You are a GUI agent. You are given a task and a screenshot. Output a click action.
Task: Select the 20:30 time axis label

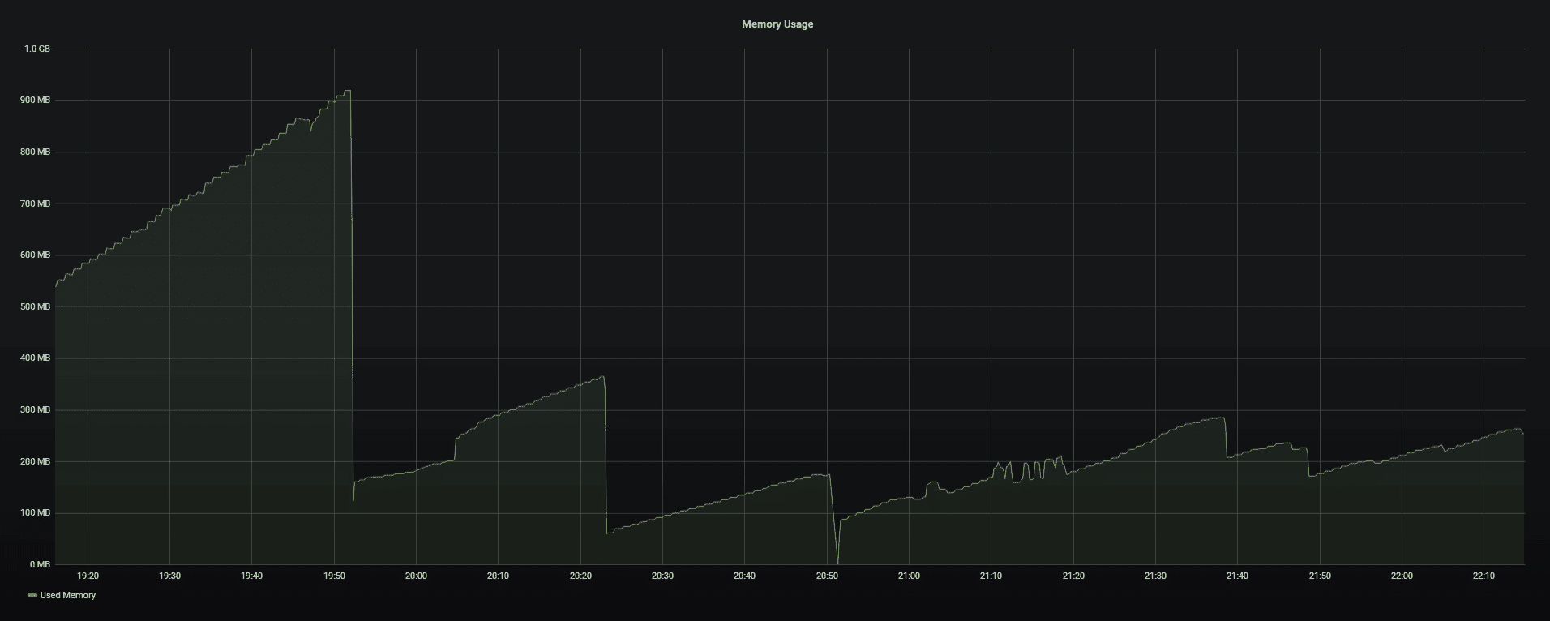pos(662,576)
